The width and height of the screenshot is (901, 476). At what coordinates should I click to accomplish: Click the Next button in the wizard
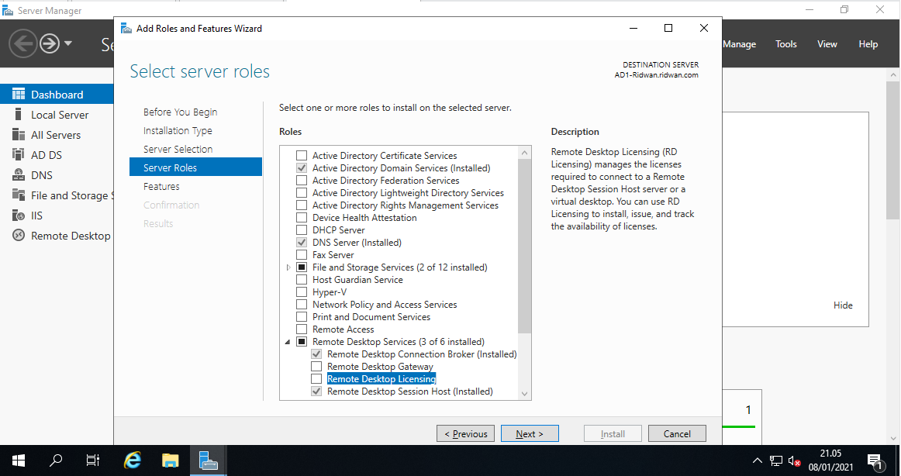[x=530, y=433]
